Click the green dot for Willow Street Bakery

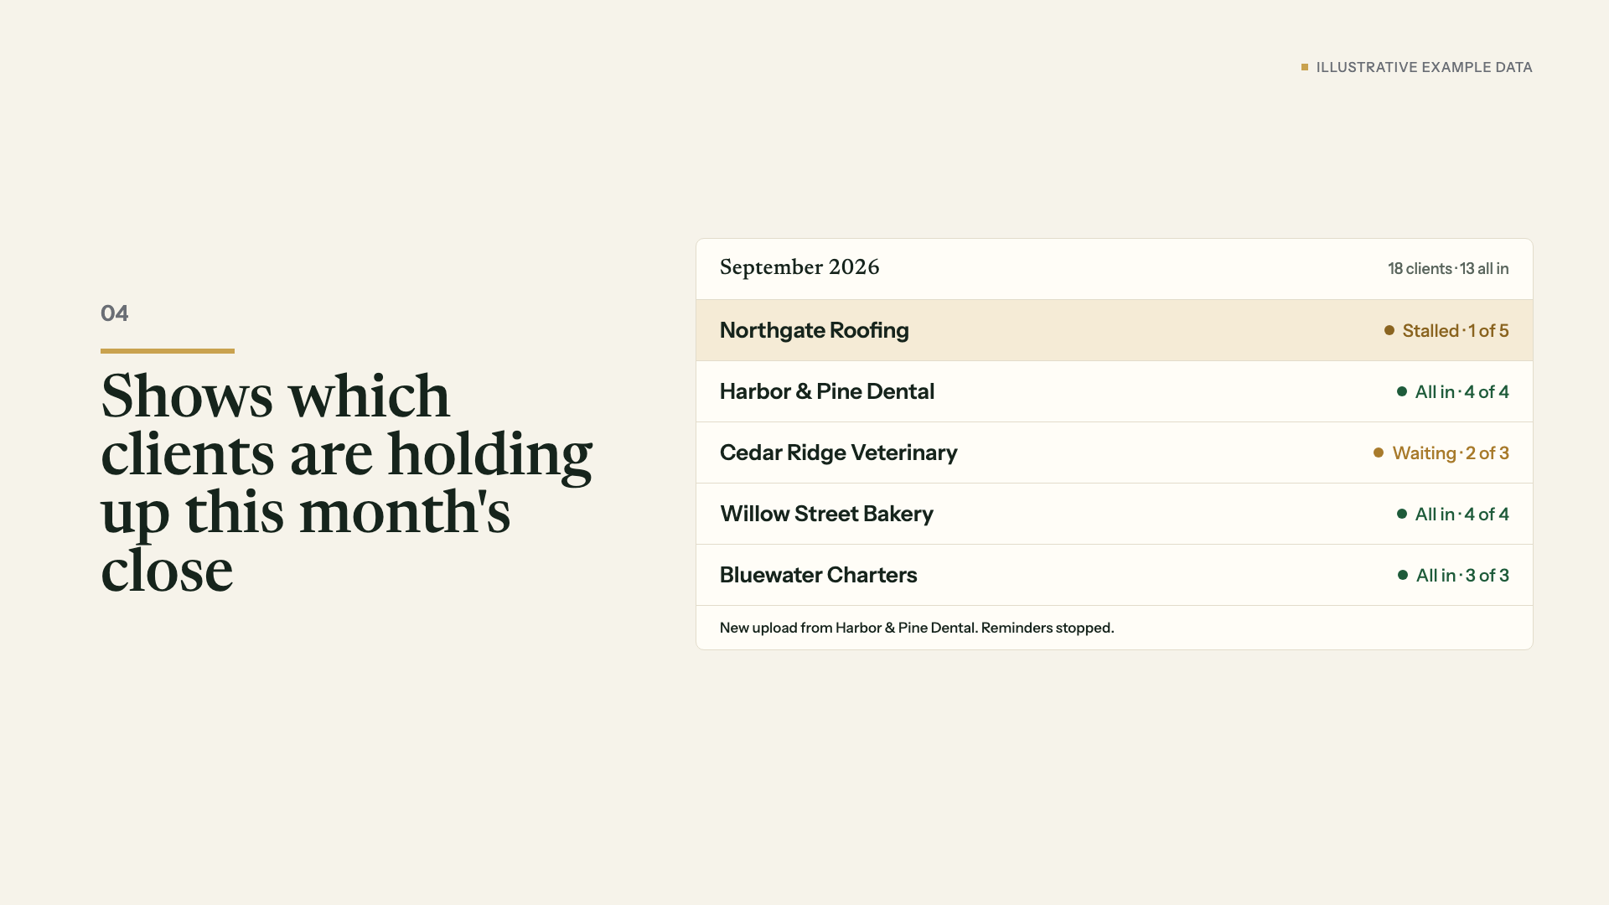pos(1401,514)
